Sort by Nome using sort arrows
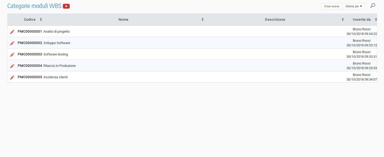Viewport: 384px width, 157px height. click(x=203, y=20)
